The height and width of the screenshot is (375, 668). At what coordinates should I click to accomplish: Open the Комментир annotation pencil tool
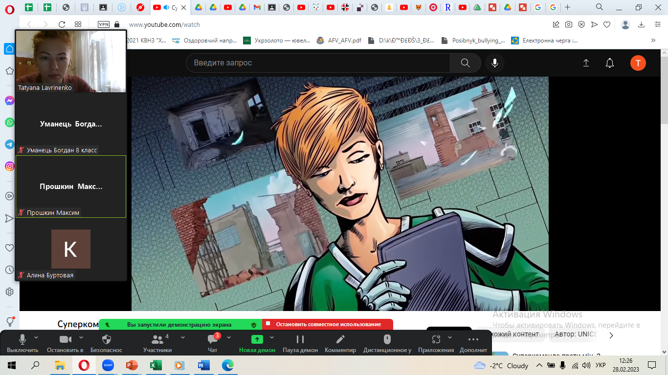340,344
